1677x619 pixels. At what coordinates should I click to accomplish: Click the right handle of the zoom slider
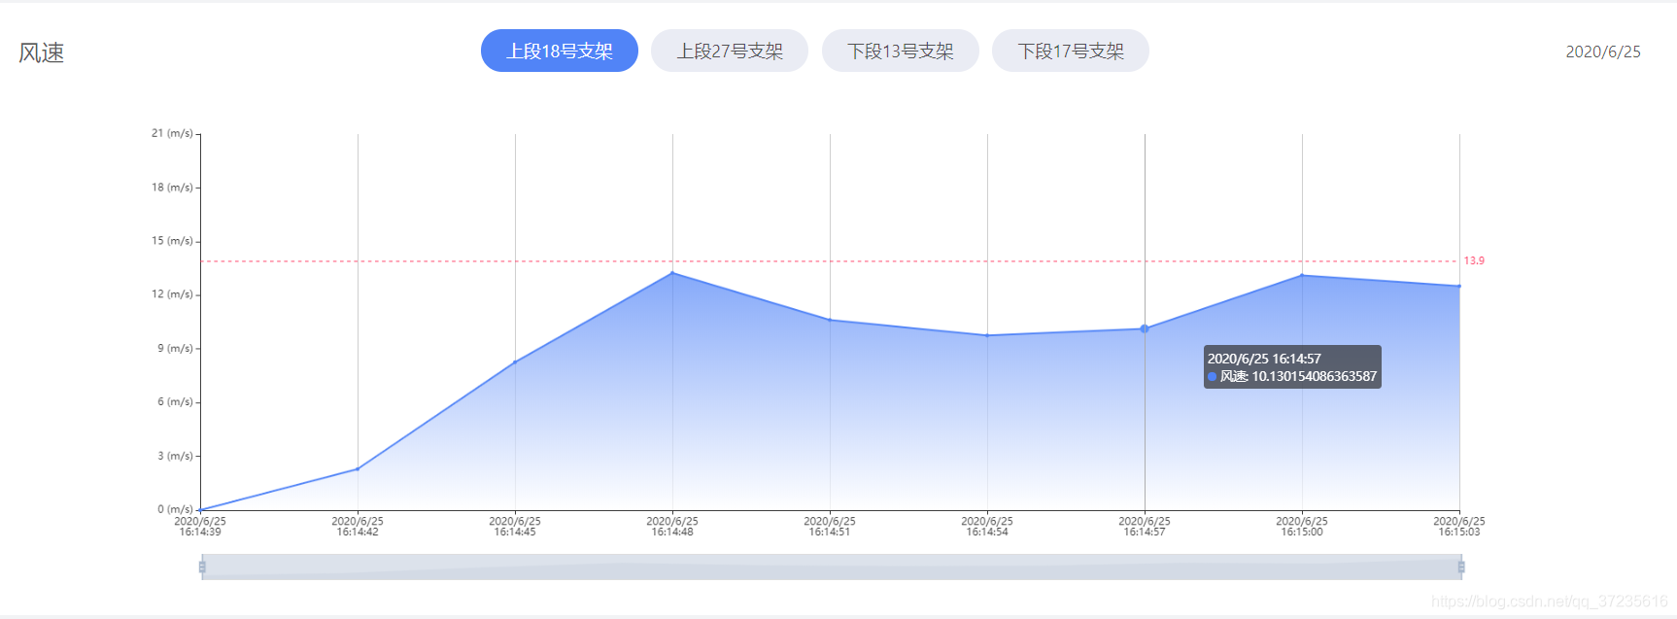[x=1460, y=567]
